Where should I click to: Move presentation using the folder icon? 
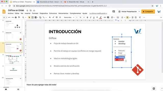pyautogui.click(x=31, y=10)
